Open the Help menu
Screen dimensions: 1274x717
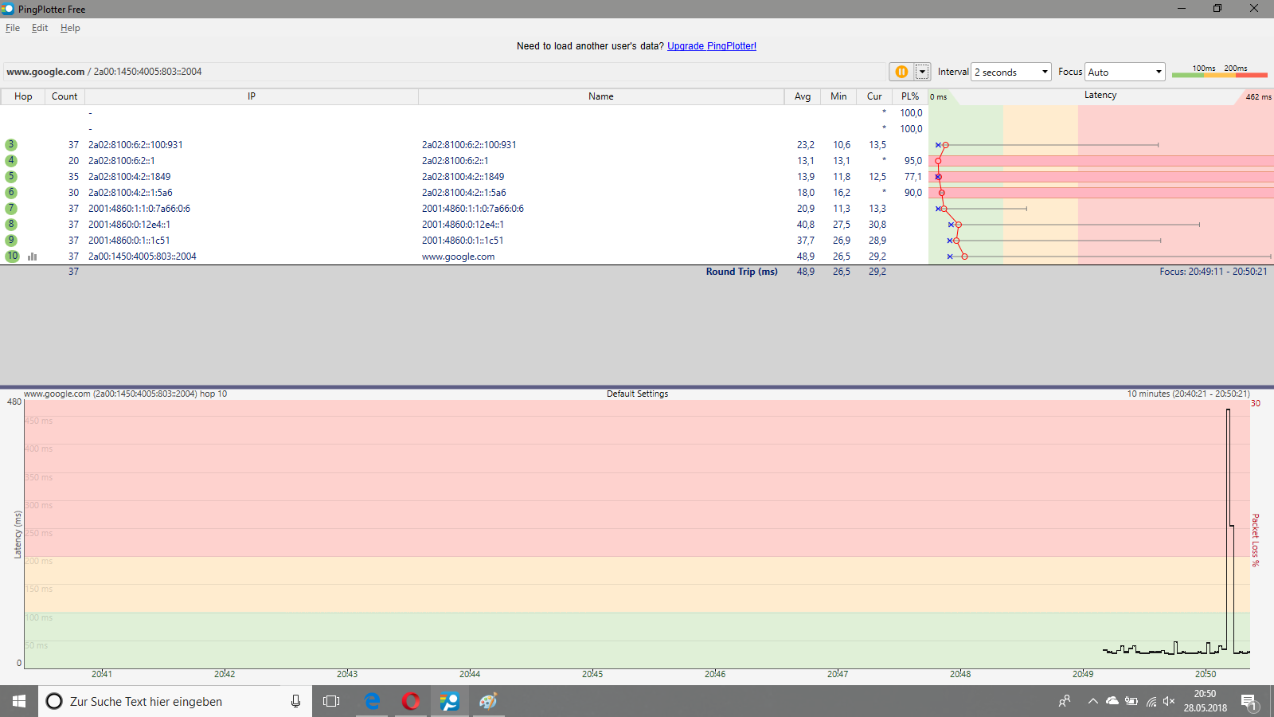pos(70,28)
